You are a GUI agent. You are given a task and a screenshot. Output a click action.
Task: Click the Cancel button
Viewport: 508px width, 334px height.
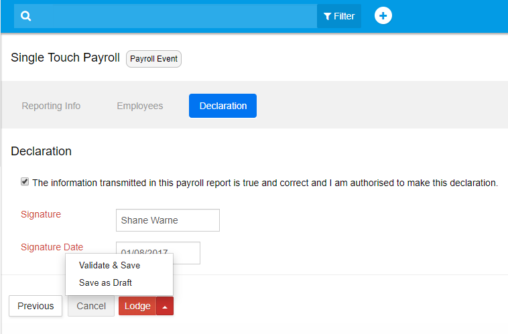[x=91, y=306]
